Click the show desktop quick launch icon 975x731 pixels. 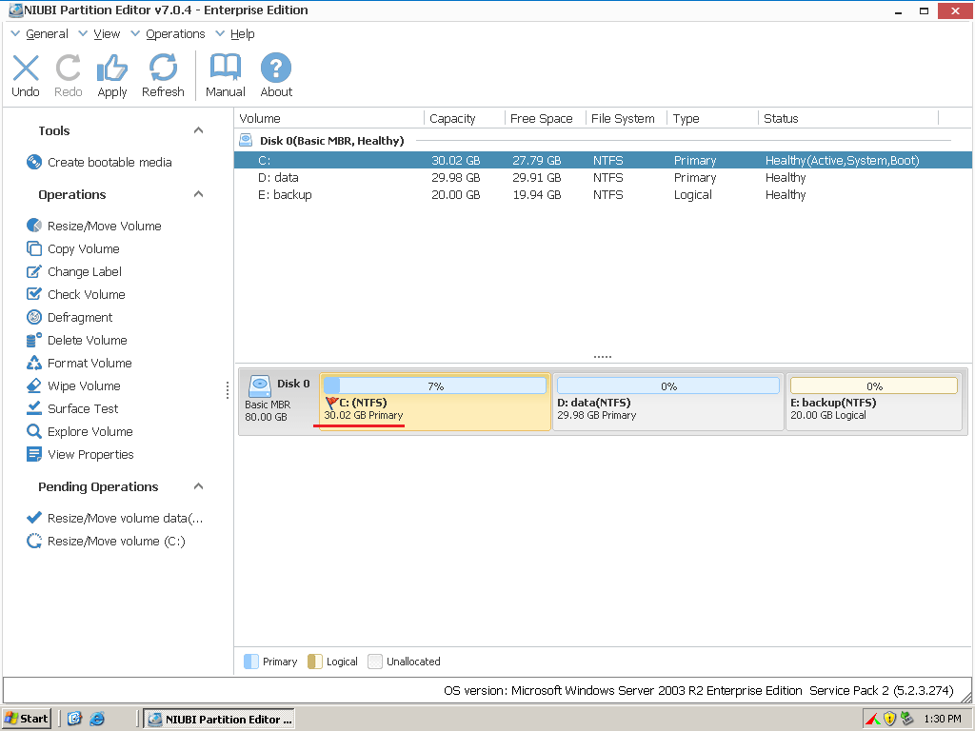[74, 719]
